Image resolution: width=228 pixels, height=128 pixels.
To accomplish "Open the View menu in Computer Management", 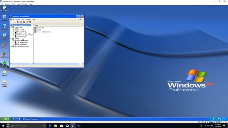I will 23,19.
